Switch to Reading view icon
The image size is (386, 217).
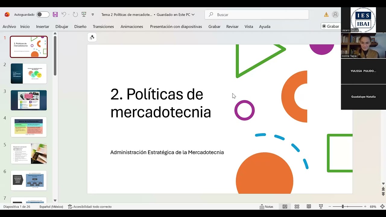(309, 207)
